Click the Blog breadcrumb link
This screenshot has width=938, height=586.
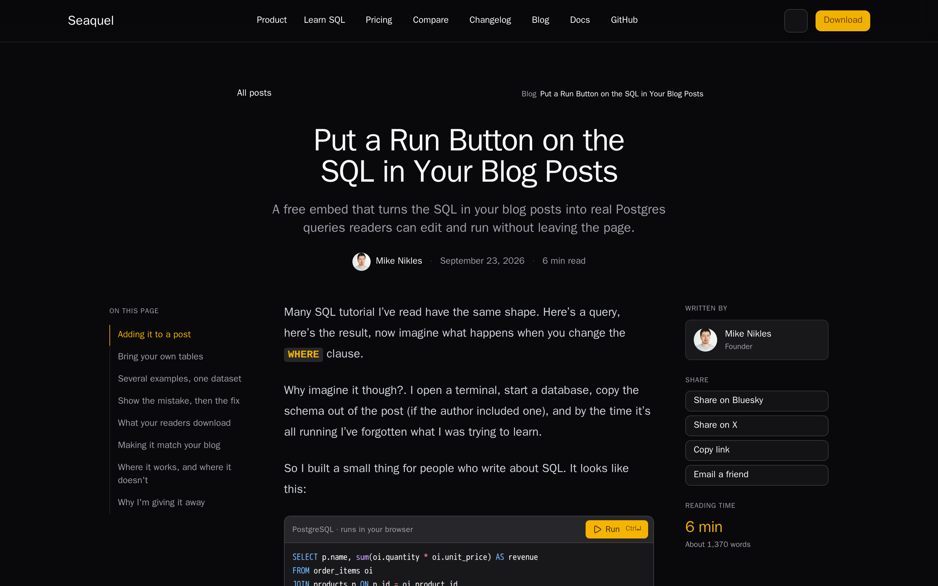click(529, 94)
